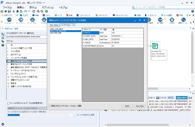Screen dimensions: 195x127
Task: Click the キャンセル button
Action: point(139,106)
